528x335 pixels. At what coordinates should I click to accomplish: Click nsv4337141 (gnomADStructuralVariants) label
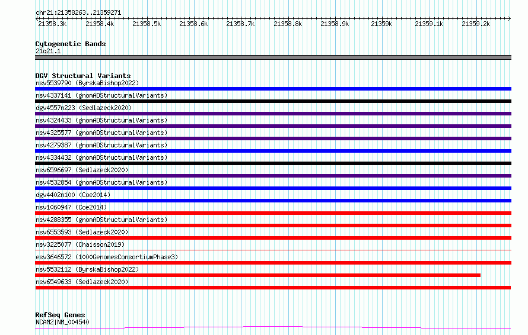tap(101, 95)
